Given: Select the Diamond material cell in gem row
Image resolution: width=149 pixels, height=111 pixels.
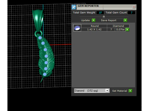Looking at the screenshot, I should (x=118, y=26).
